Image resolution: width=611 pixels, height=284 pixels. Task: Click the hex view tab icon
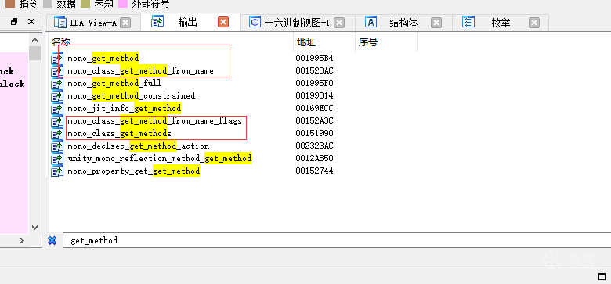click(x=255, y=23)
